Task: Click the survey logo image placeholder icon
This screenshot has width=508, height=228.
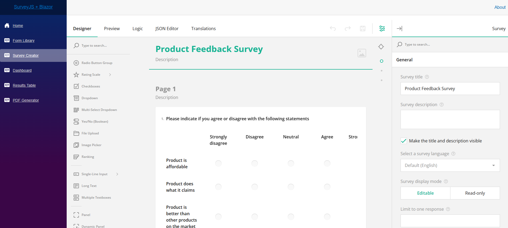Action: pos(362,53)
